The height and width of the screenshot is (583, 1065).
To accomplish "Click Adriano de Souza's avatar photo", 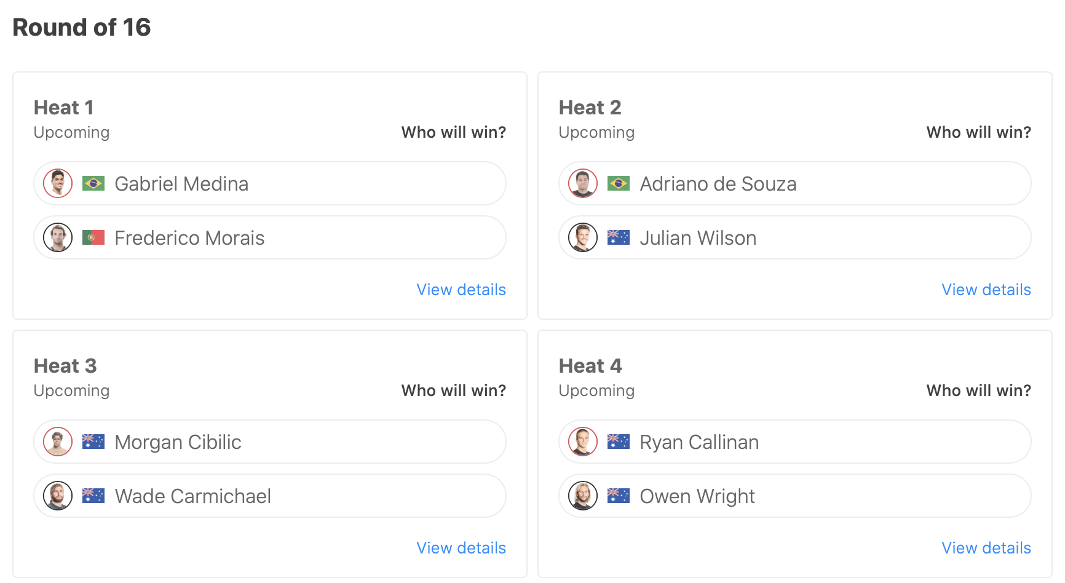I will point(583,183).
